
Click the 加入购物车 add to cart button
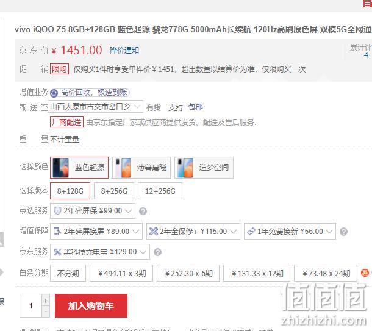[x=91, y=305]
